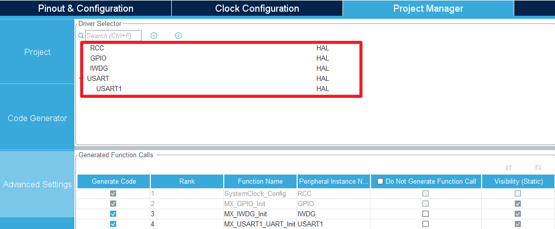
Task: Click the USART1 peripheral instance cell
Action: point(334,224)
